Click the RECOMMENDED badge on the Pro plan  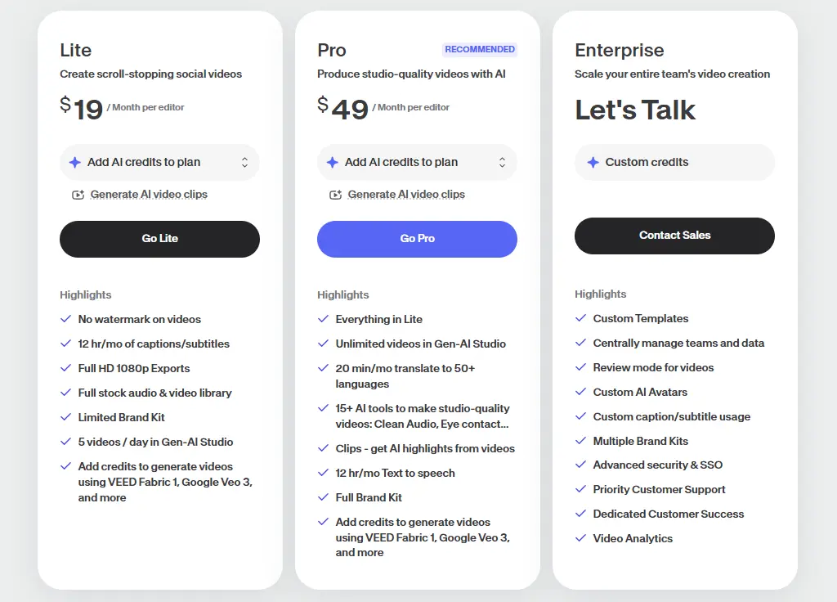(x=480, y=49)
